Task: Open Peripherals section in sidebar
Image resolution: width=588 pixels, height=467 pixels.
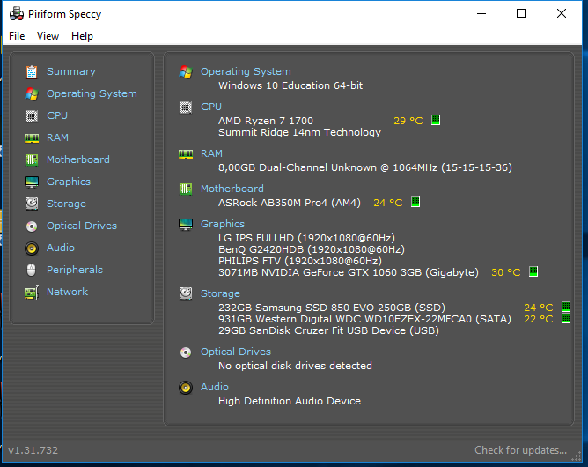Action: [75, 270]
